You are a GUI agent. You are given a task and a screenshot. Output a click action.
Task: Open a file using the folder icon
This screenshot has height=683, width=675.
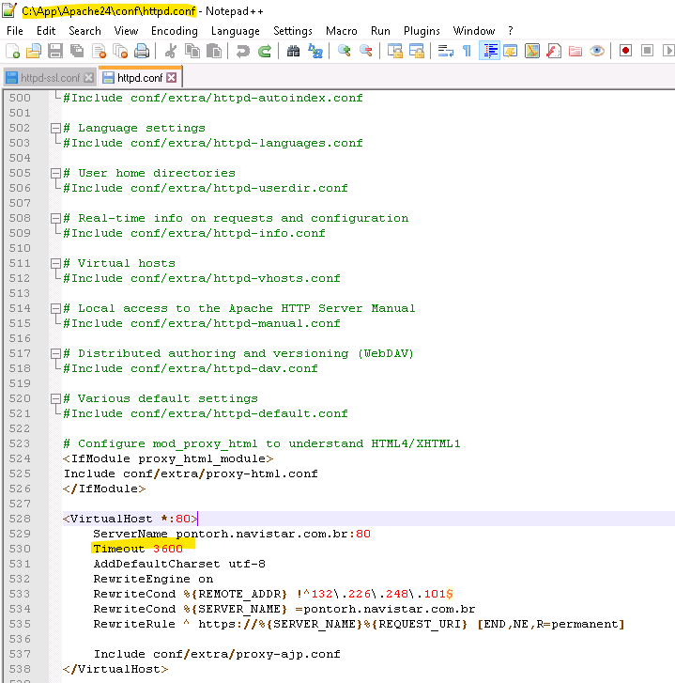(34, 51)
